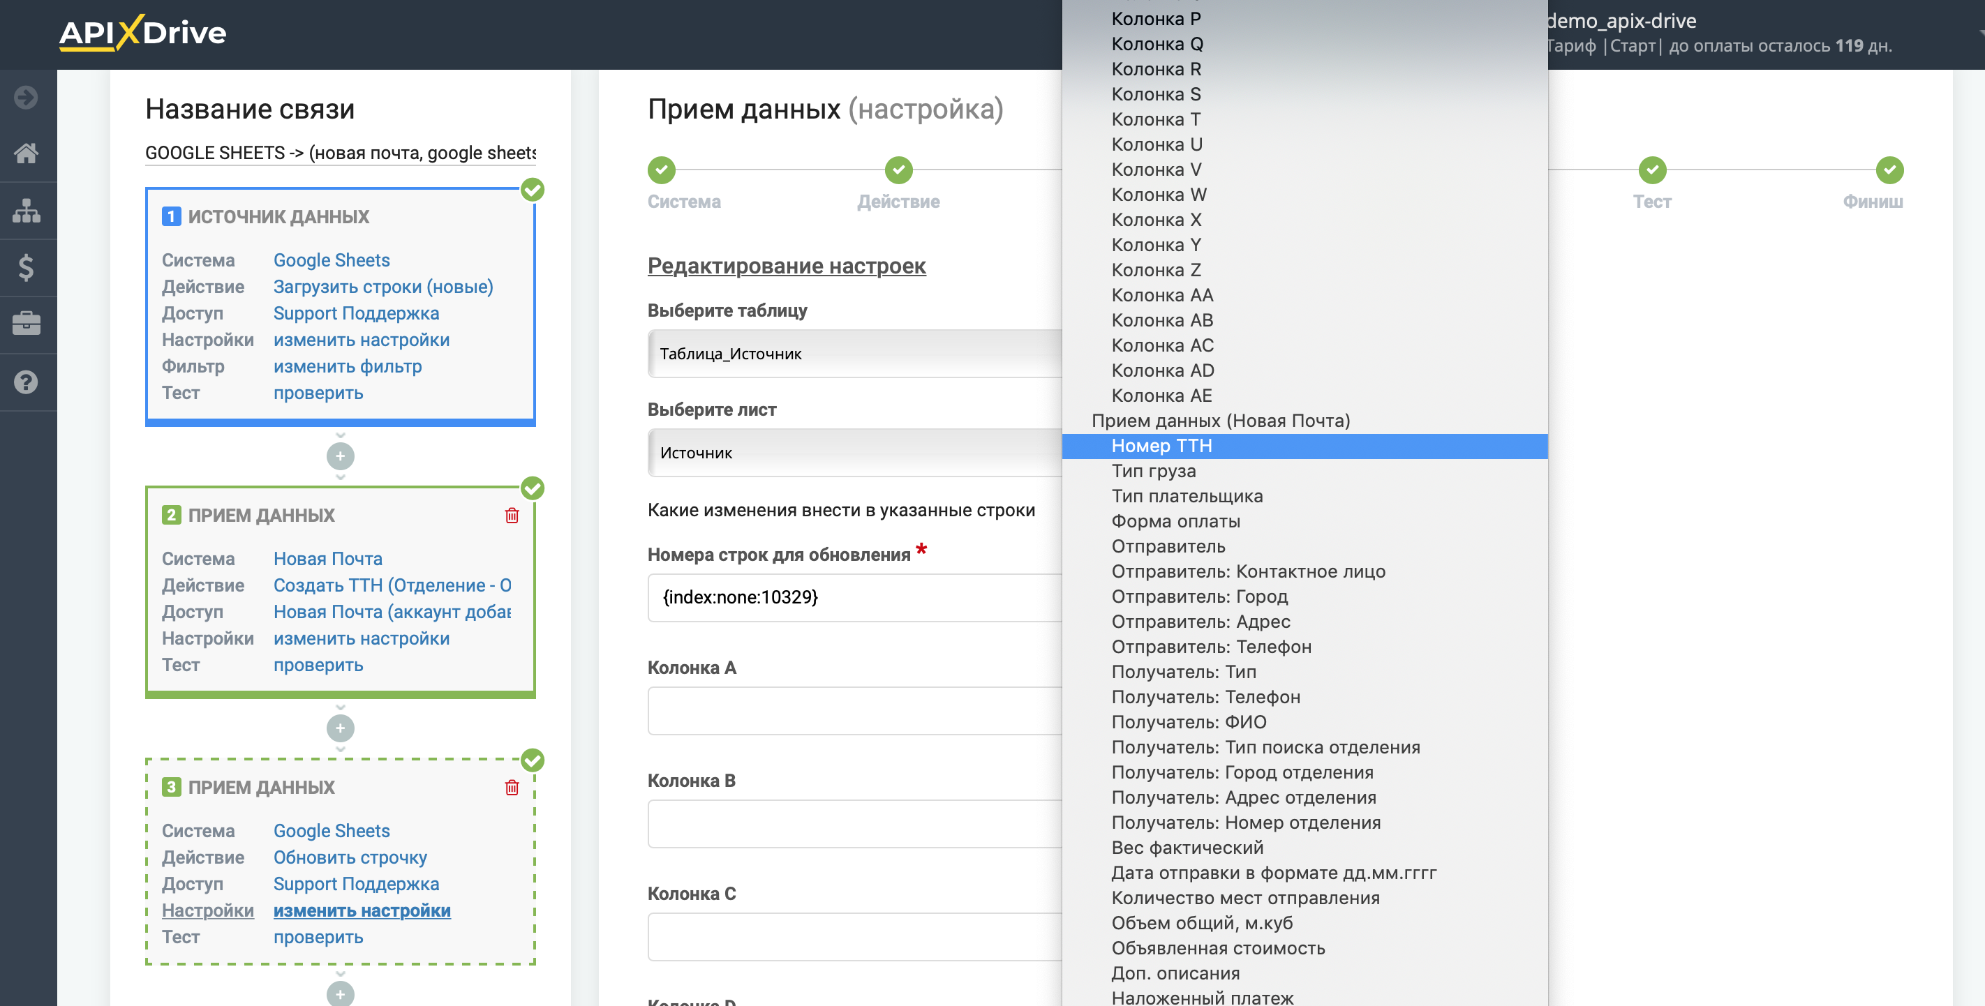Click Новая Почта account access link

click(x=392, y=612)
